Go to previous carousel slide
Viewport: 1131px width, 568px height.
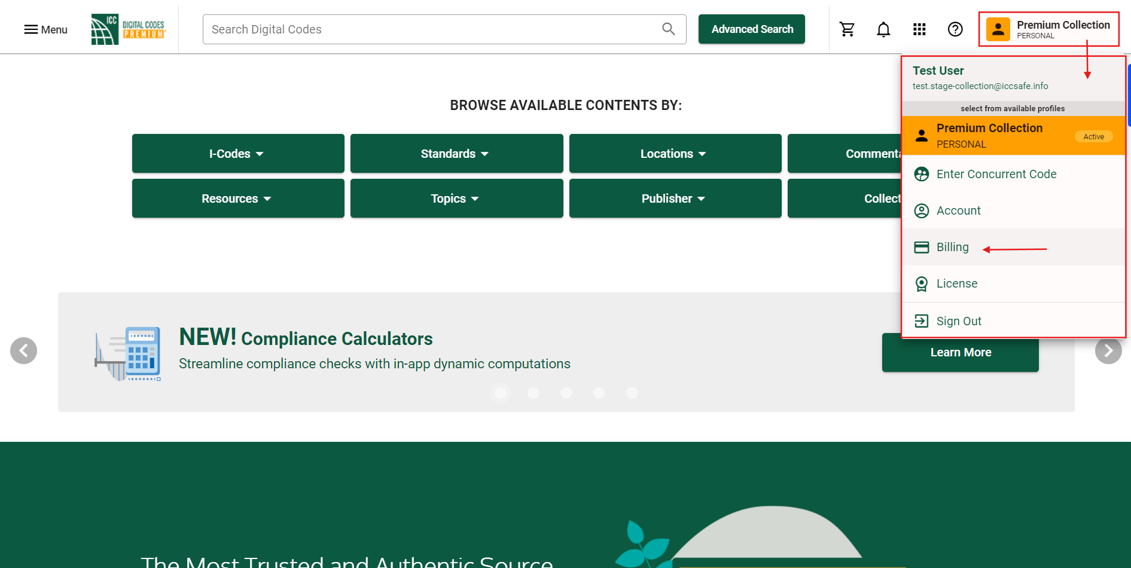tap(24, 350)
